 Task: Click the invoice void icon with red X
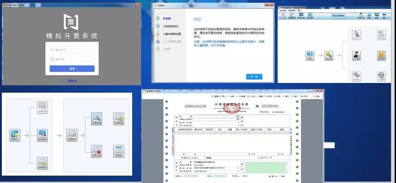tap(97, 151)
